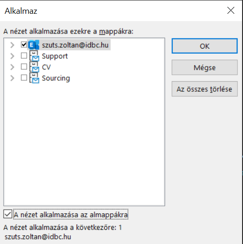Expand the Sourcing mailbox node
243x244 pixels.
click(12, 78)
